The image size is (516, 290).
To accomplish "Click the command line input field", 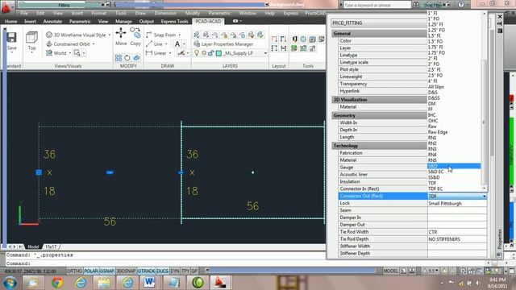I will point(247,263).
